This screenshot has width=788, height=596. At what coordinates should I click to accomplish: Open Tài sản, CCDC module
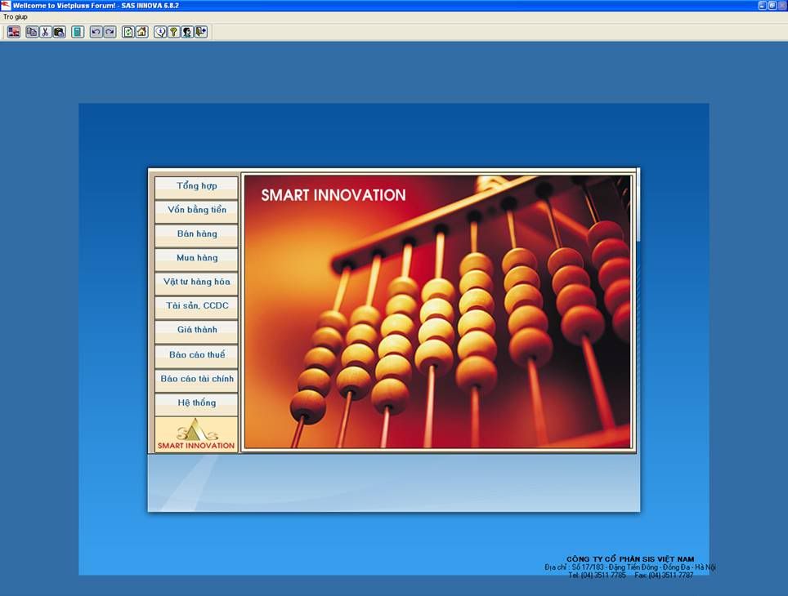pyautogui.click(x=196, y=306)
